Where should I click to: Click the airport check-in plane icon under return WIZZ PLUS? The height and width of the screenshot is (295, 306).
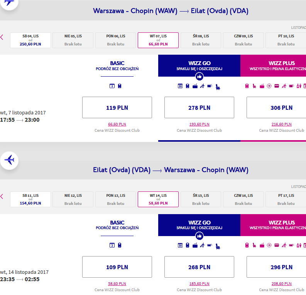pos(269,245)
